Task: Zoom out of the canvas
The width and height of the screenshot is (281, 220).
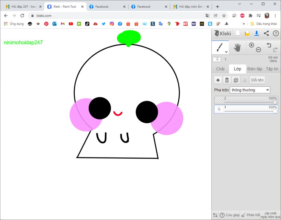Action: [258, 50]
